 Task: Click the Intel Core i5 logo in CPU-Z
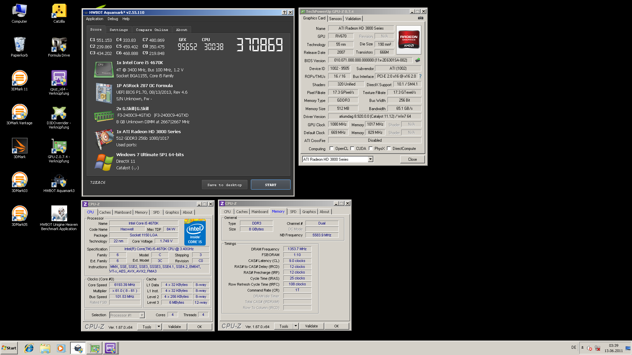(x=195, y=232)
